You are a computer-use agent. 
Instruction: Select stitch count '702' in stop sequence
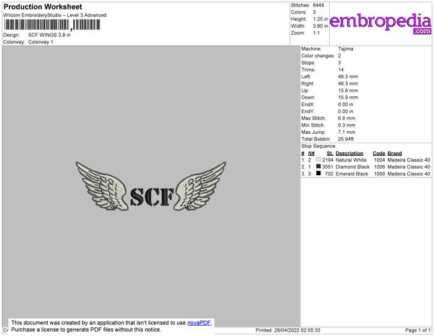pyautogui.click(x=329, y=174)
